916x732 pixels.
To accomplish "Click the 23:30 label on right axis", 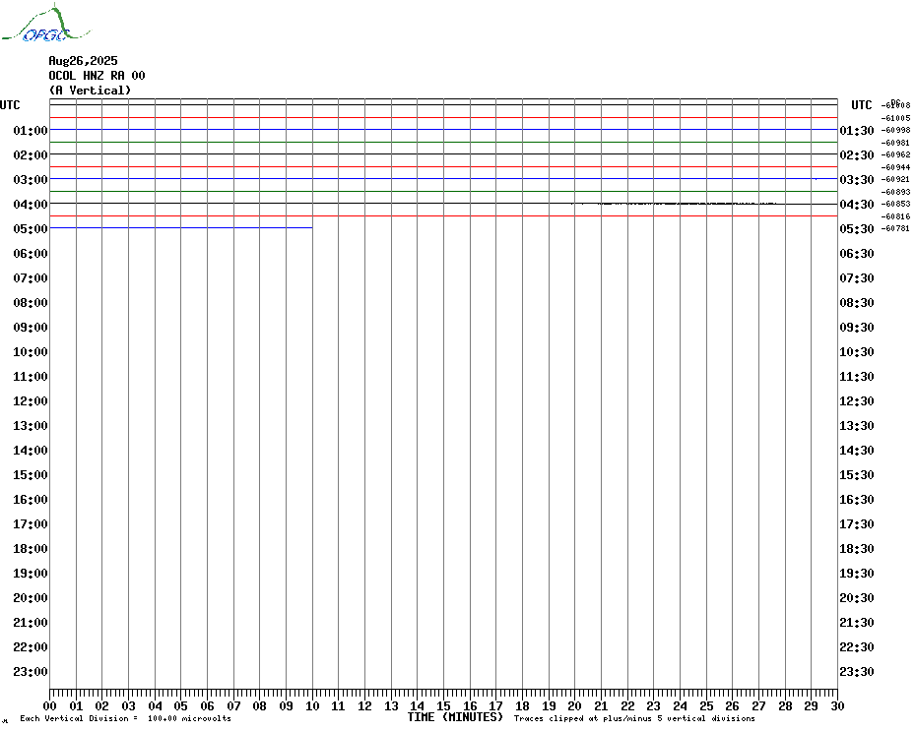I will [x=857, y=671].
